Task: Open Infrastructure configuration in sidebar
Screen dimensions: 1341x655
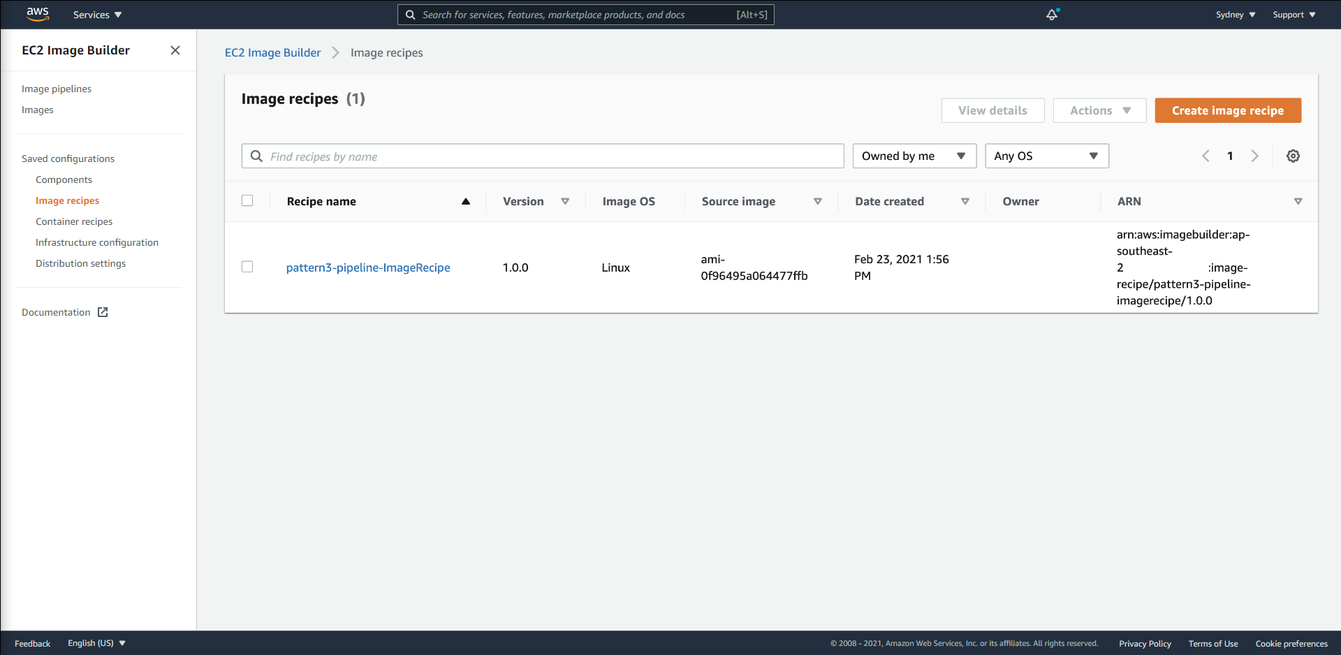Action: [x=97, y=242]
